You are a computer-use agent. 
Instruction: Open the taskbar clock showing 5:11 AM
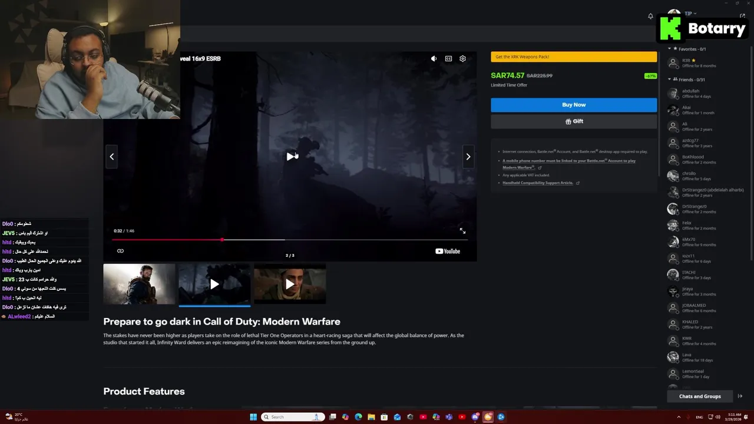(735, 417)
